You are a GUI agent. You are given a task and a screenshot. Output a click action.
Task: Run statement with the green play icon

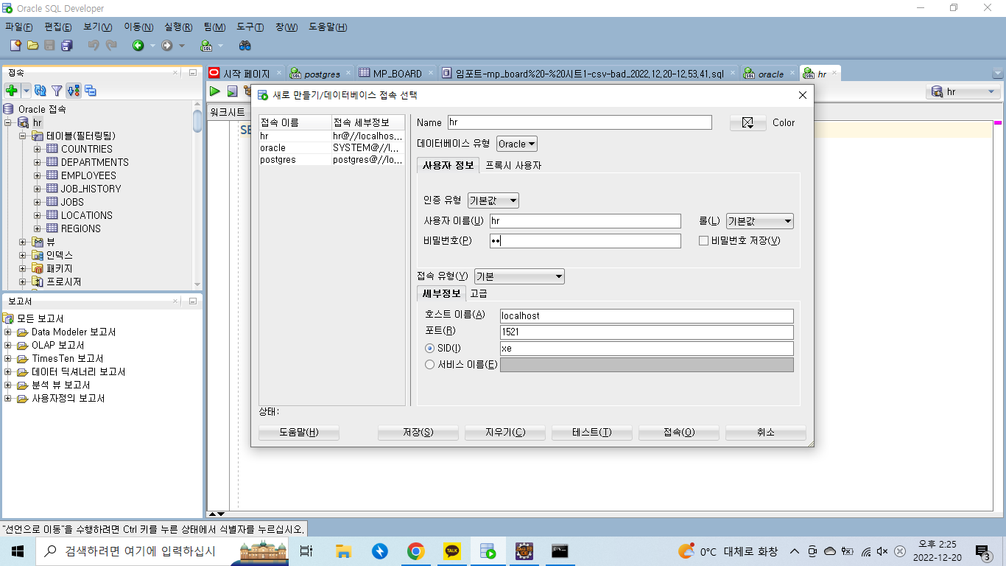coord(215,91)
